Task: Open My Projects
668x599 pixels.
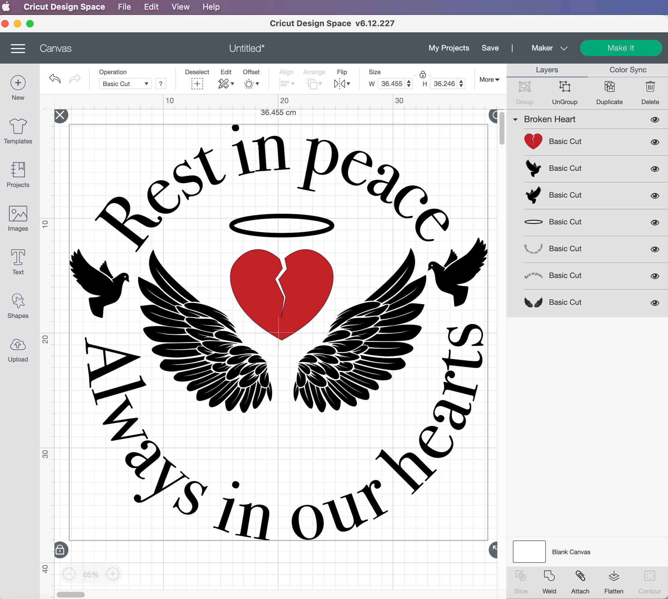Action: [449, 48]
